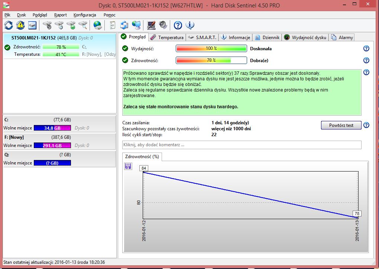The image size is (379, 269).
Task: Open the Podgląd menu
Action: 40,15
